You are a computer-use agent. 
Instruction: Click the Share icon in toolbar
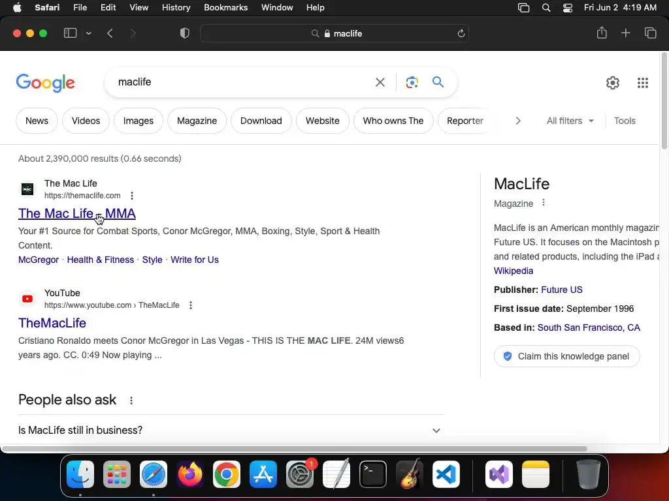pos(602,33)
